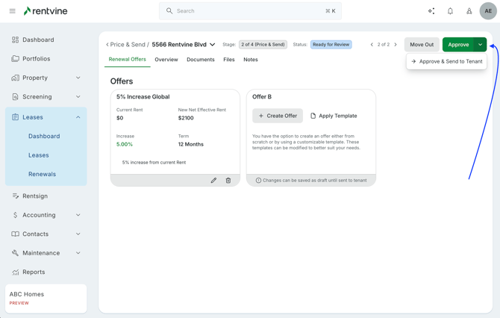Switch to the Documents tab

tap(201, 60)
